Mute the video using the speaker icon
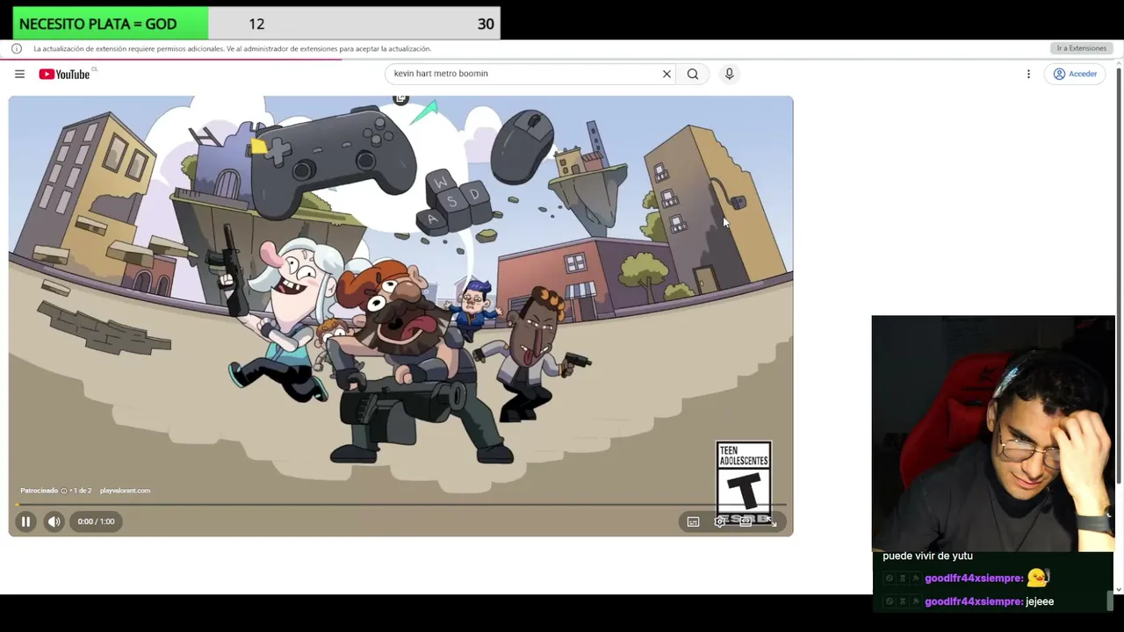This screenshot has width=1124, height=632. pos(54,521)
